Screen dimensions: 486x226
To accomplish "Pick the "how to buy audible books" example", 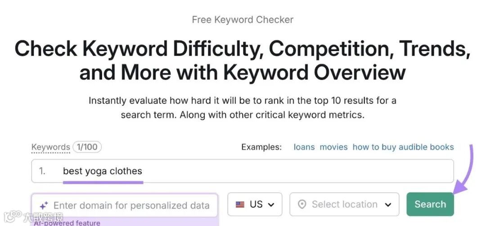I will pos(403,147).
